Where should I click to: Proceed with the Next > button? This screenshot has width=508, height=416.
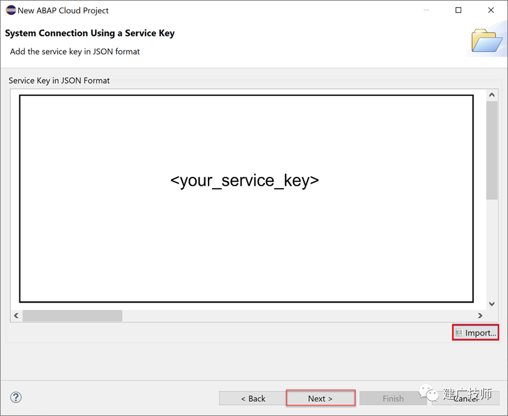point(321,398)
